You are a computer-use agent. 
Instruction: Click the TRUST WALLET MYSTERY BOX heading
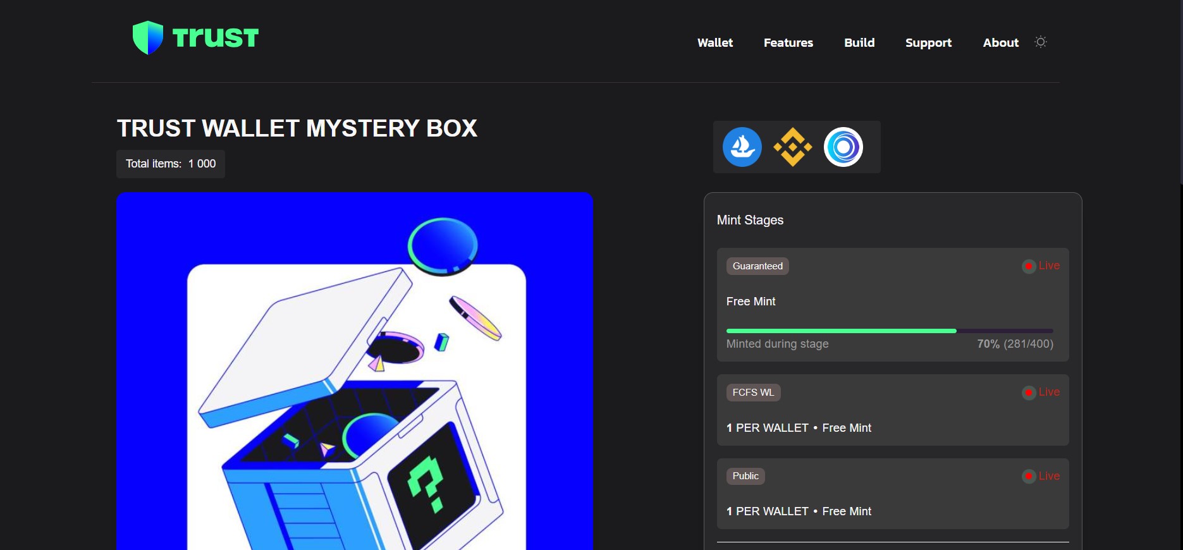[x=297, y=128]
